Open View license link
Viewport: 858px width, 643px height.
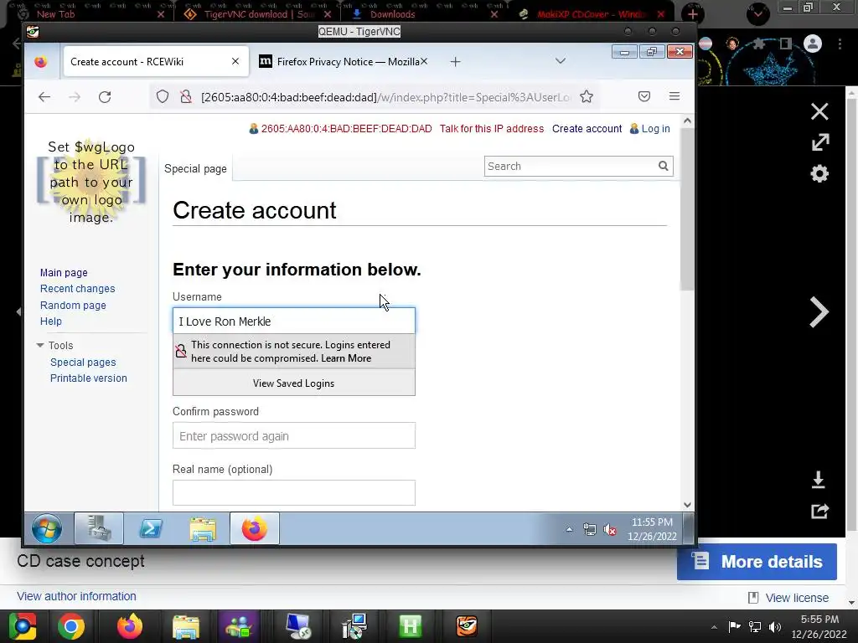796,598
